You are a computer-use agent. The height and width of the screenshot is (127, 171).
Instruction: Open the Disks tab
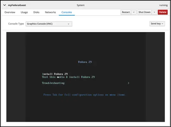(36, 12)
